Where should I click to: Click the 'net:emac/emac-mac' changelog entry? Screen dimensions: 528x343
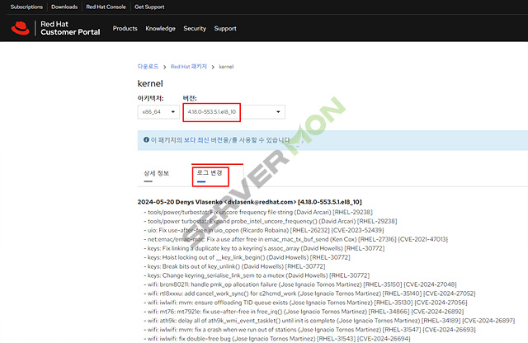click(x=298, y=239)
